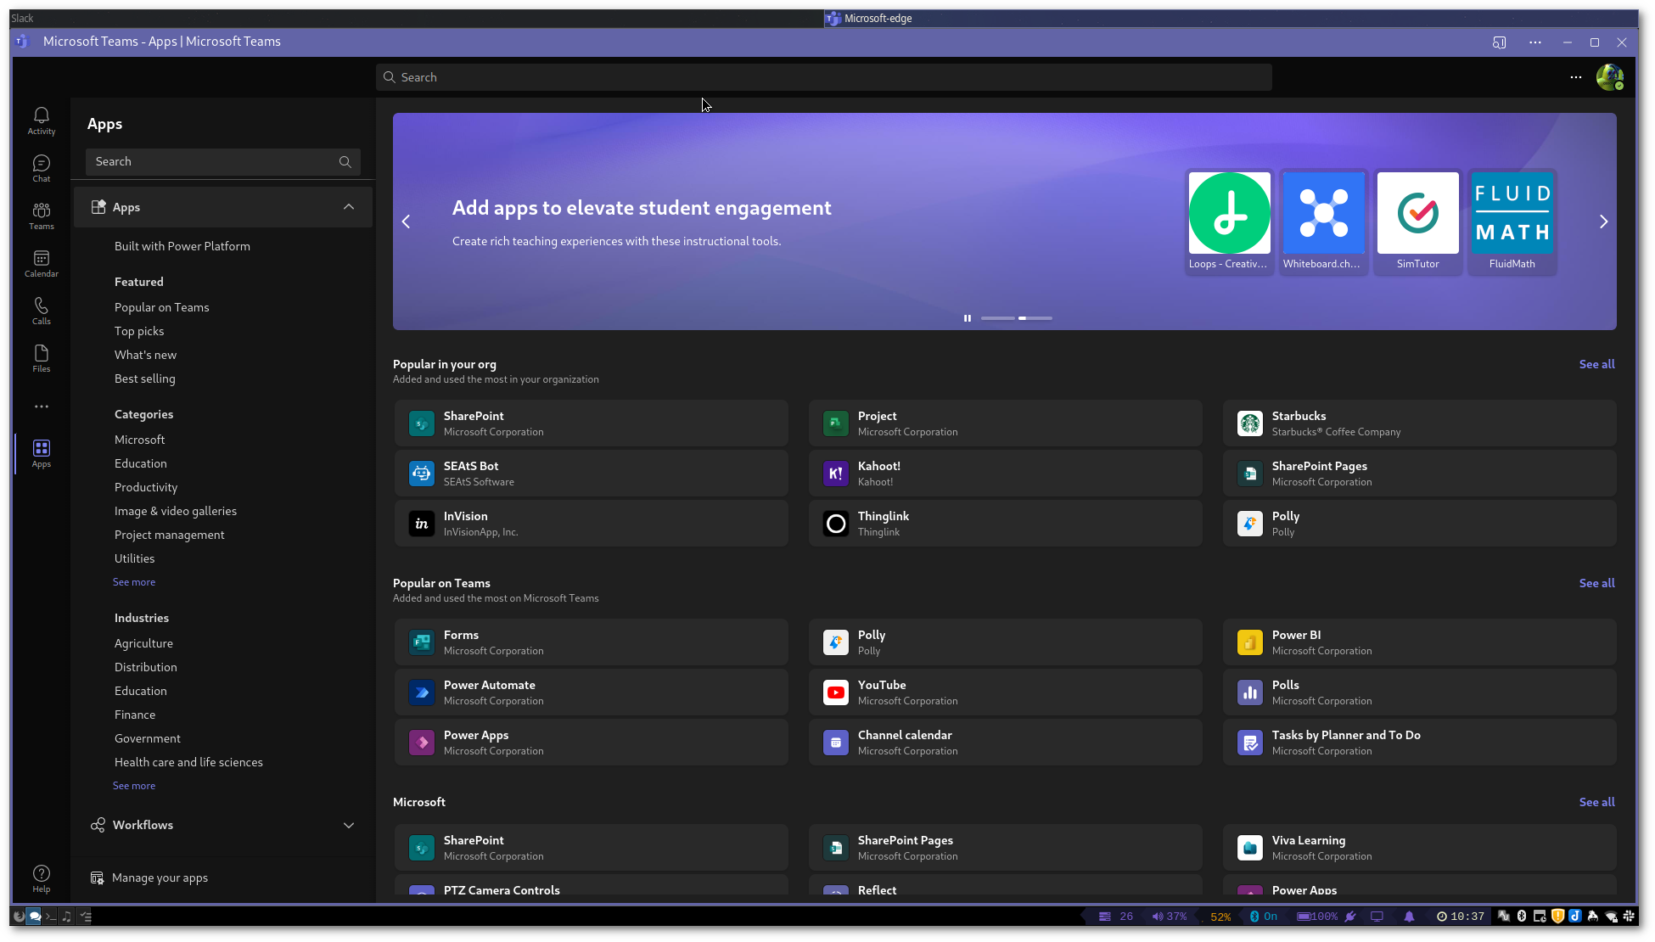Image resolution: width=1655 pixels, height=942 pixels.
Task: Open Calls in the left rail
Action: click(41, 311)
